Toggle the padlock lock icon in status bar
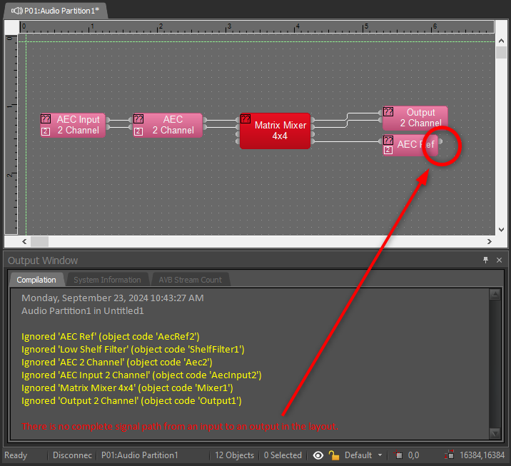This screenshot has width=511, height=466. pyautogui.click(x=333, y=455)
